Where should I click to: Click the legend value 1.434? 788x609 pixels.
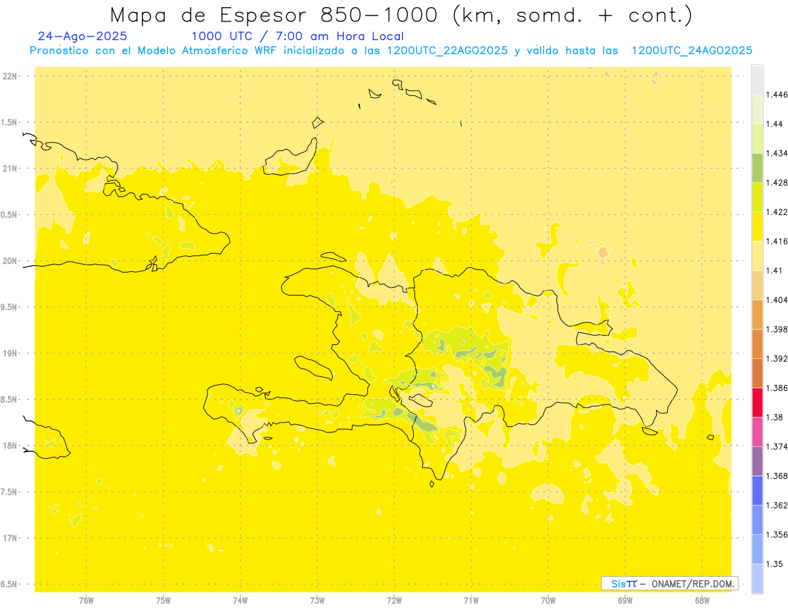[777, 153]
